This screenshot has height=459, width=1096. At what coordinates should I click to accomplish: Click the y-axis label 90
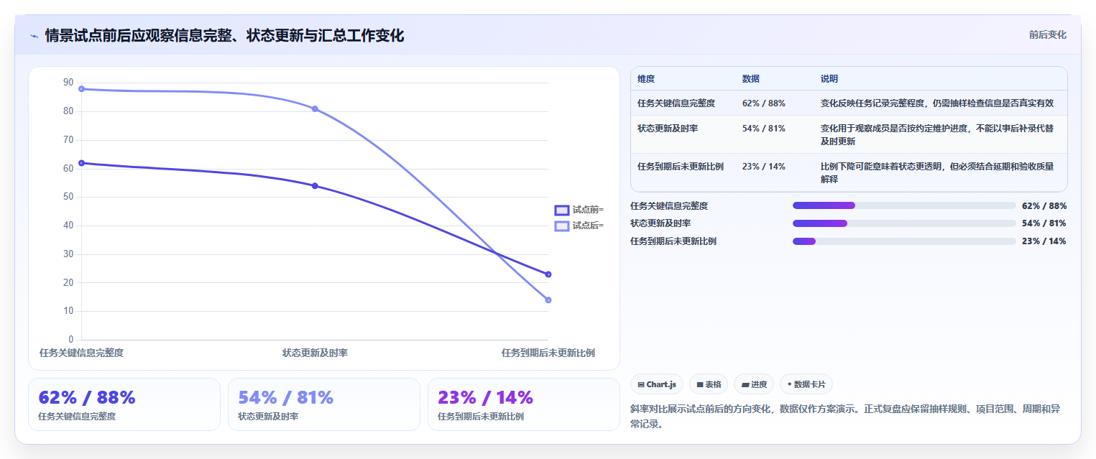68,83
